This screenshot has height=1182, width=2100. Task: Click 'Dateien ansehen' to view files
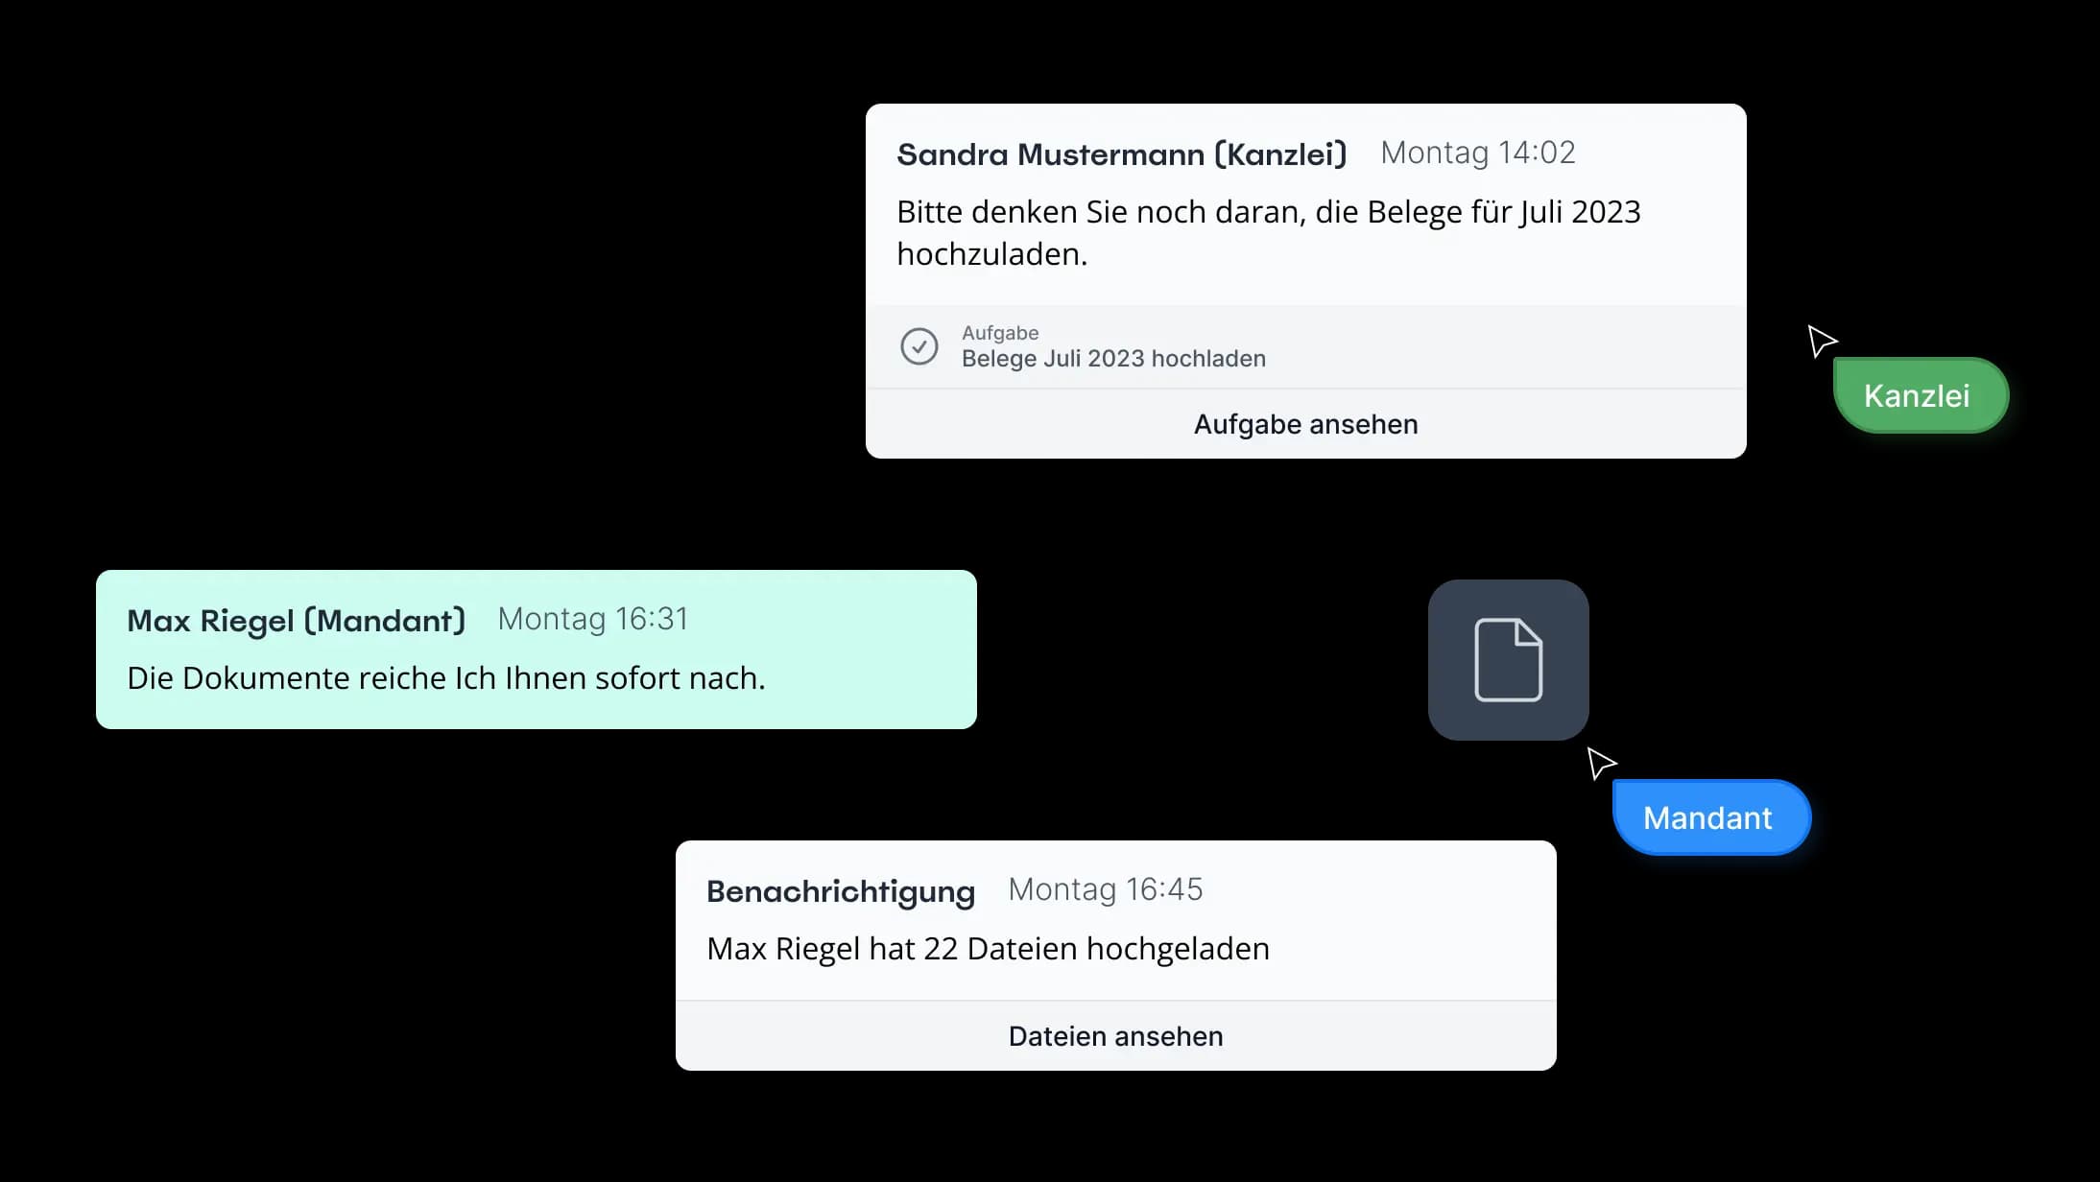point(1115,1035)
